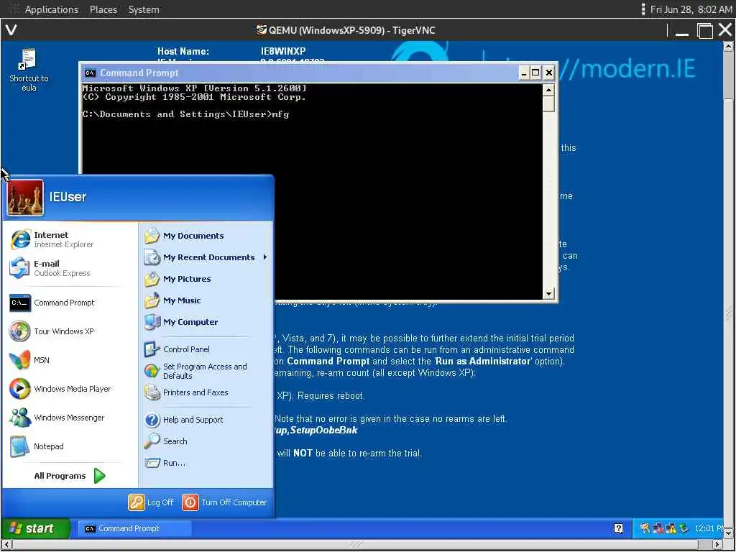Viewport: 736px width, 552px height.
Task: Open Control Panel
Action: click(x=177, y=349)
